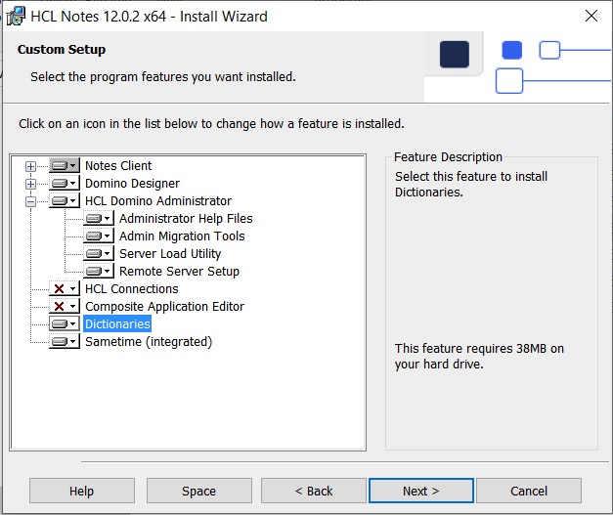The image size is (613, 515).
Task: Expand the Domino Designer tree node
Action: click(30, 184)
